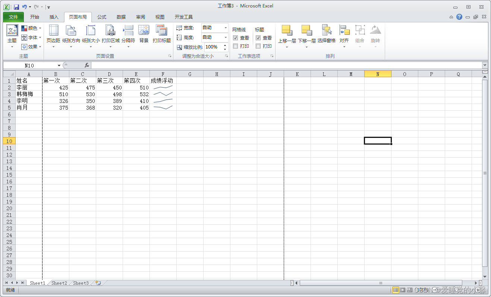This screenshot has width=491, height=297.
Task: Click the horizontal scrollbar thumb
Action: click(x=381, y=283)
